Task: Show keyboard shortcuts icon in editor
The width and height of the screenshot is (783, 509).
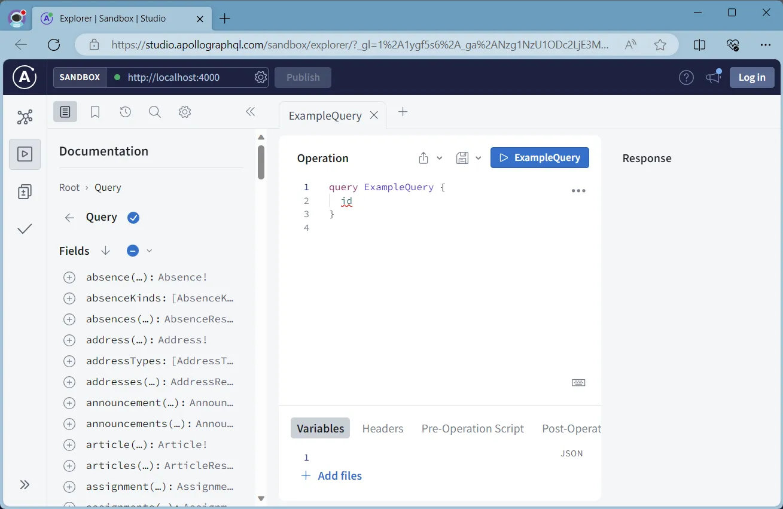Action: click(x=578, y=383)
